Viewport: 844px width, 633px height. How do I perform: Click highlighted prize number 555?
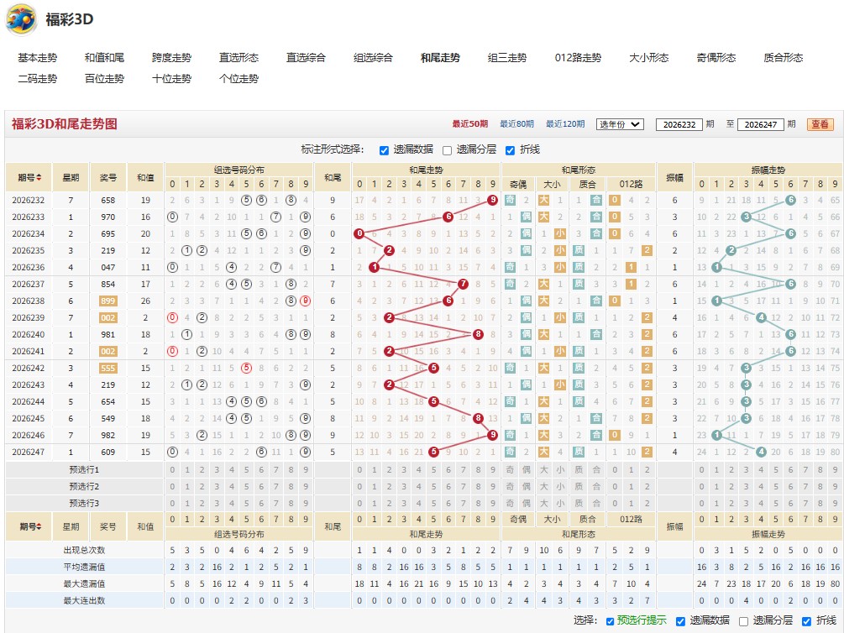108,369
